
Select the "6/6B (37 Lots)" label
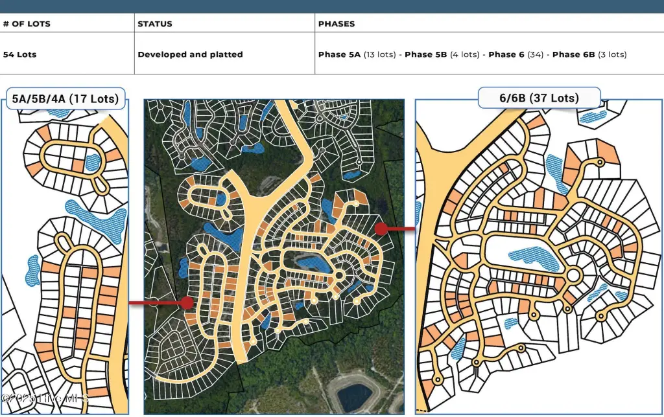[x=539, y=98]
